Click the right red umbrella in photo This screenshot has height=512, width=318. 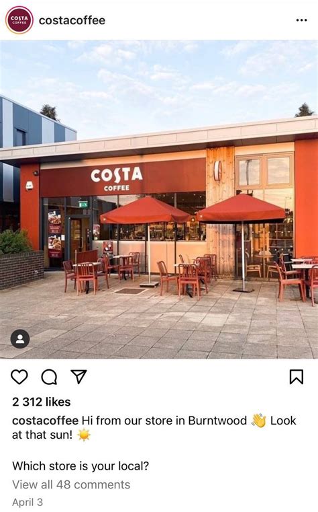click(241, 207)
